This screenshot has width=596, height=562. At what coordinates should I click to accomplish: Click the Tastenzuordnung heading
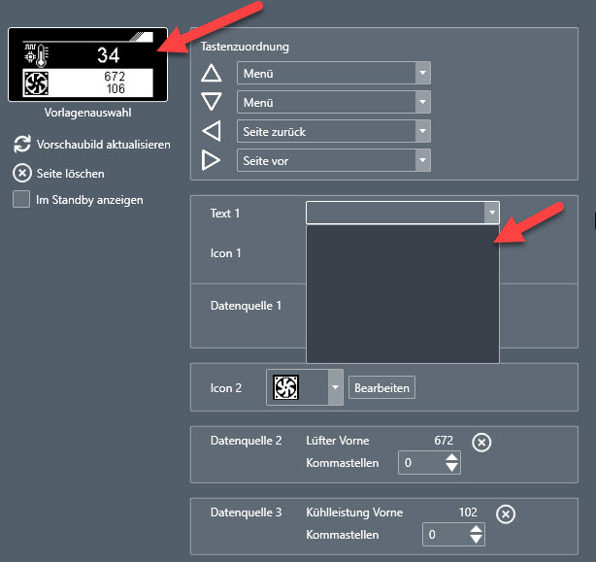(x=245, y=47)
